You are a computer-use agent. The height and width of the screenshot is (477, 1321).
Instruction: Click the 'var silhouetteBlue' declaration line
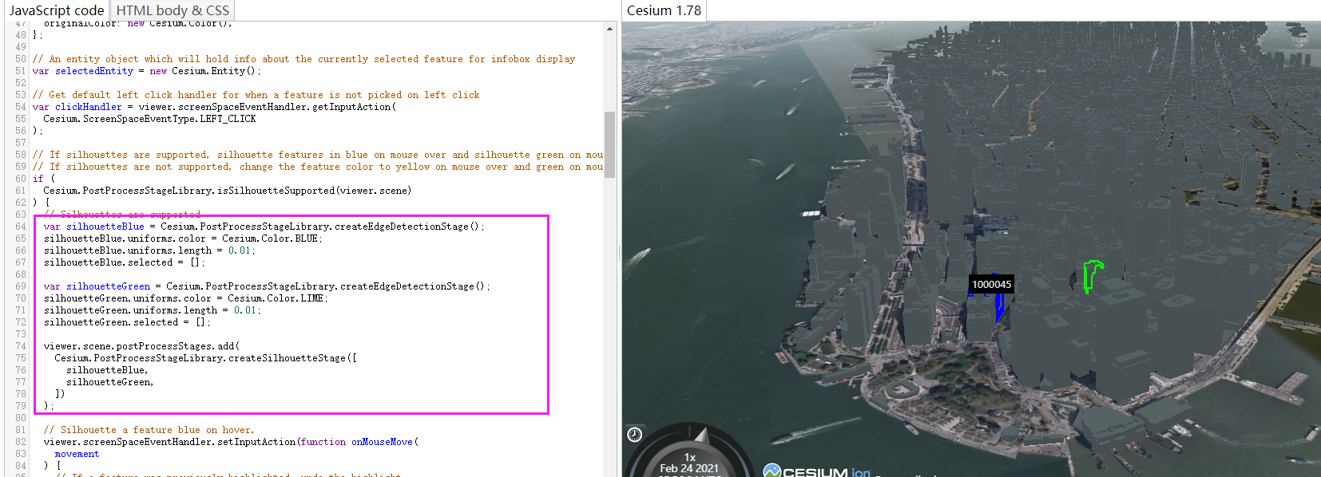click(264, 227)
